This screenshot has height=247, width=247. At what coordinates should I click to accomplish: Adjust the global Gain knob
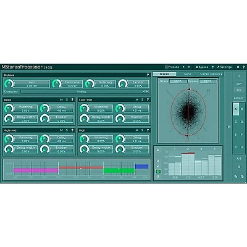click(x=9, y=84)
